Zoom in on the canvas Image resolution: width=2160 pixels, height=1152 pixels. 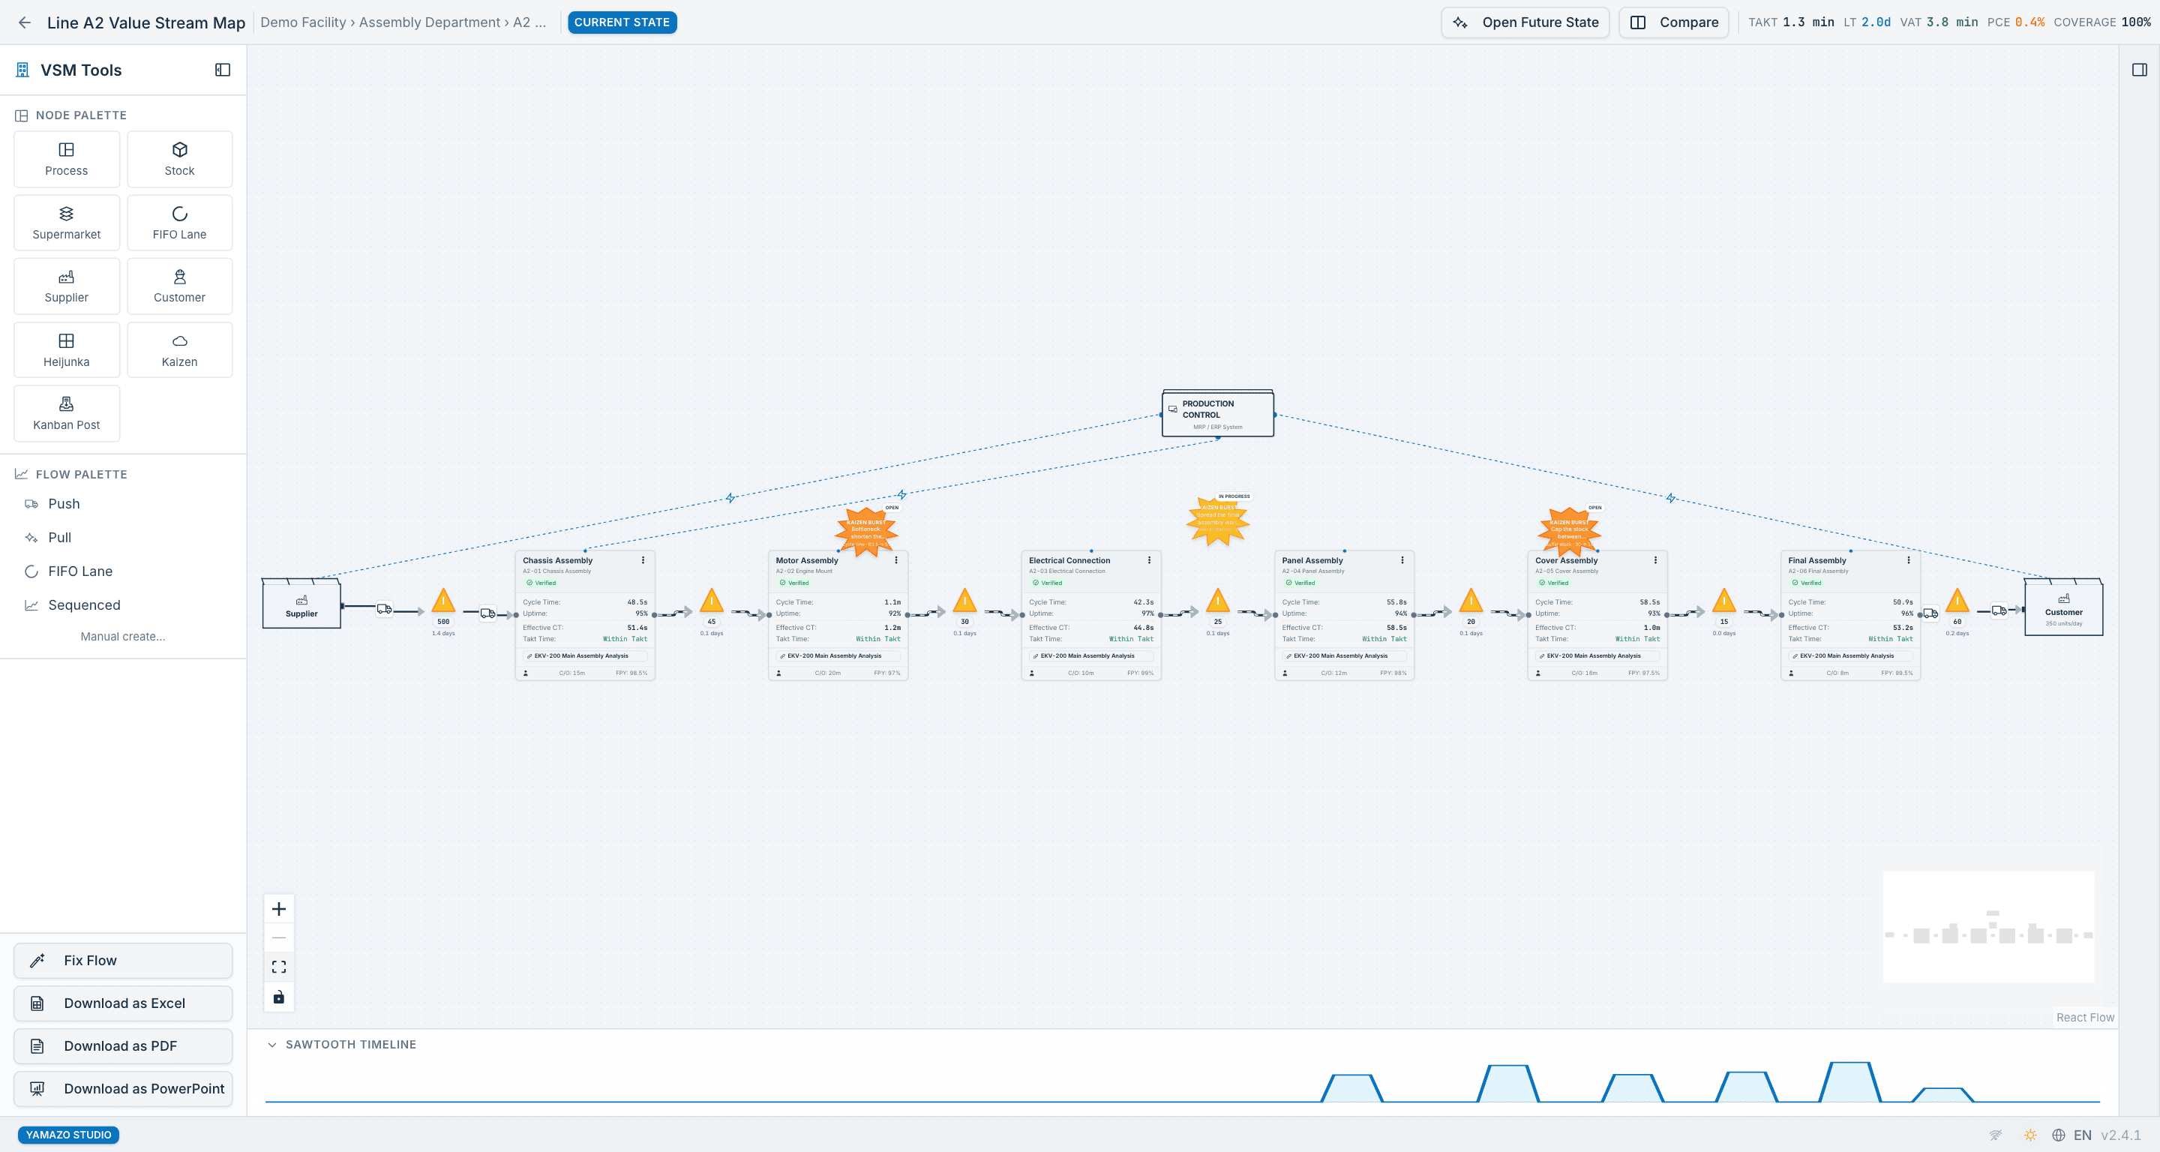point(279,909)
